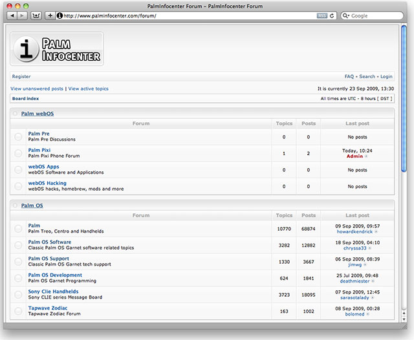Click status icon beside Palm OS Support
The height and width of the screenshot is (340, 414).
pos(18,261)
